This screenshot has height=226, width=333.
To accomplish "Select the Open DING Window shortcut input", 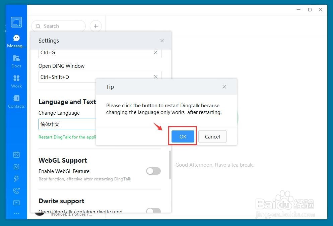I will pos(100,77).
